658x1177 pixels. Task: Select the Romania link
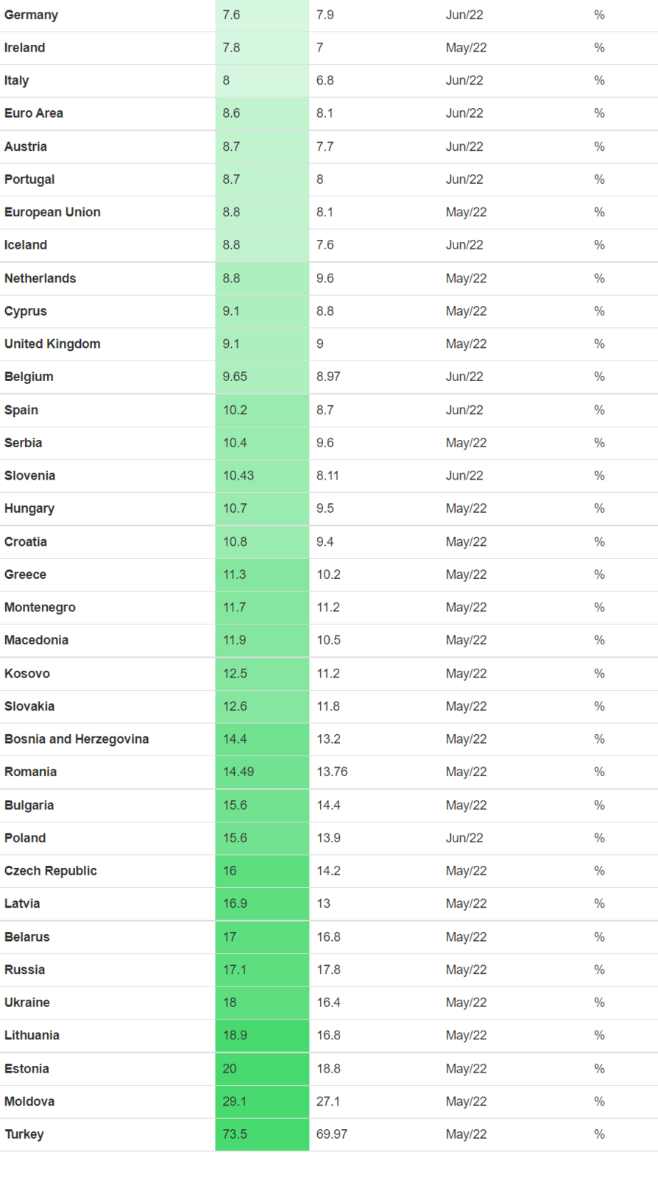[x=30, y=772]
